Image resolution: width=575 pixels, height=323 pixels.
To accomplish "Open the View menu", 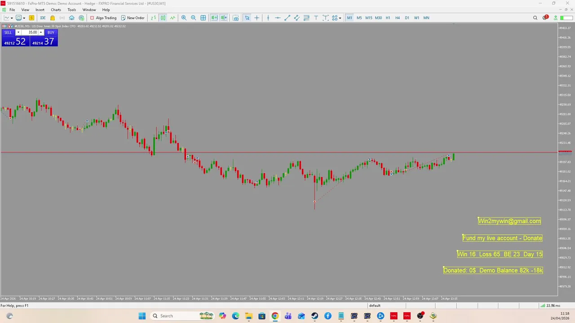I will 25,10.
